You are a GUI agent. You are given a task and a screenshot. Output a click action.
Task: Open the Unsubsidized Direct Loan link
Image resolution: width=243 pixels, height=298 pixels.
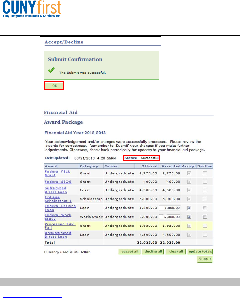58,235
